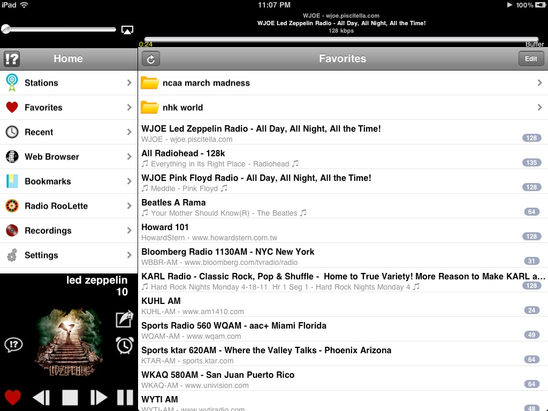
Task: Tap the Wi-Fi icon in status bar
Action: [x=24, y=5]
